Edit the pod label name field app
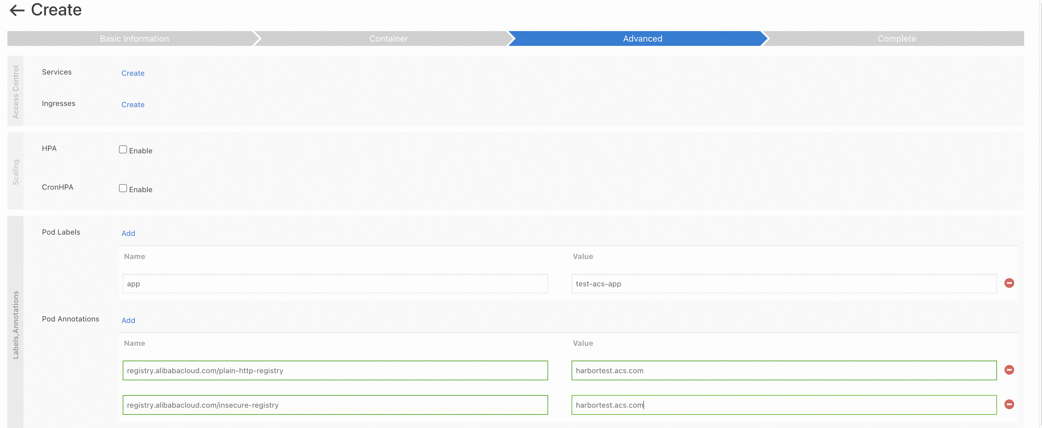The height and width of the screenshot is (428, 1042). pos(335,284)
